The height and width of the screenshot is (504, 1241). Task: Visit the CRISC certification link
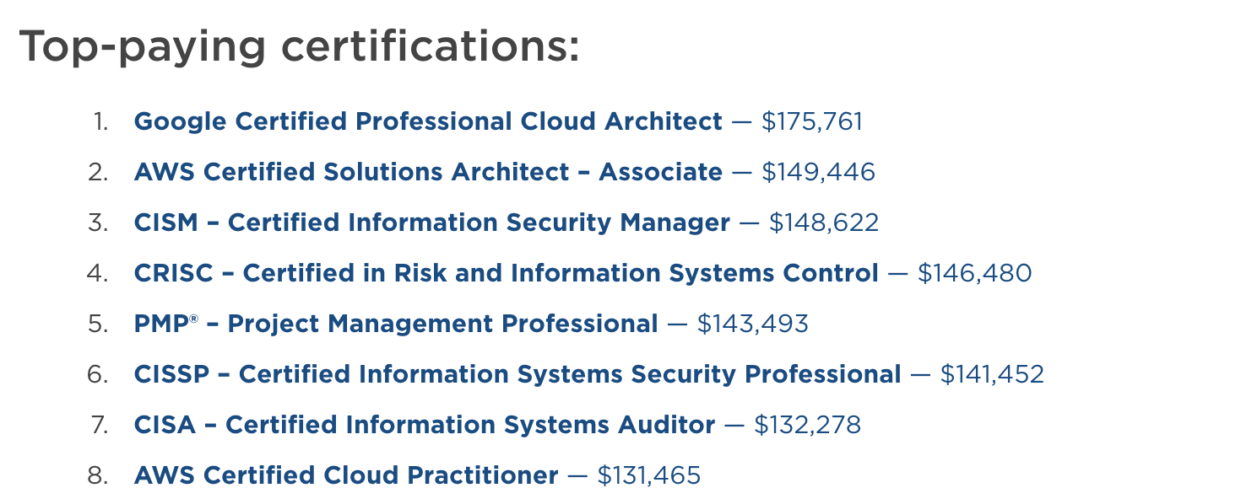click(x=507, y=274)
